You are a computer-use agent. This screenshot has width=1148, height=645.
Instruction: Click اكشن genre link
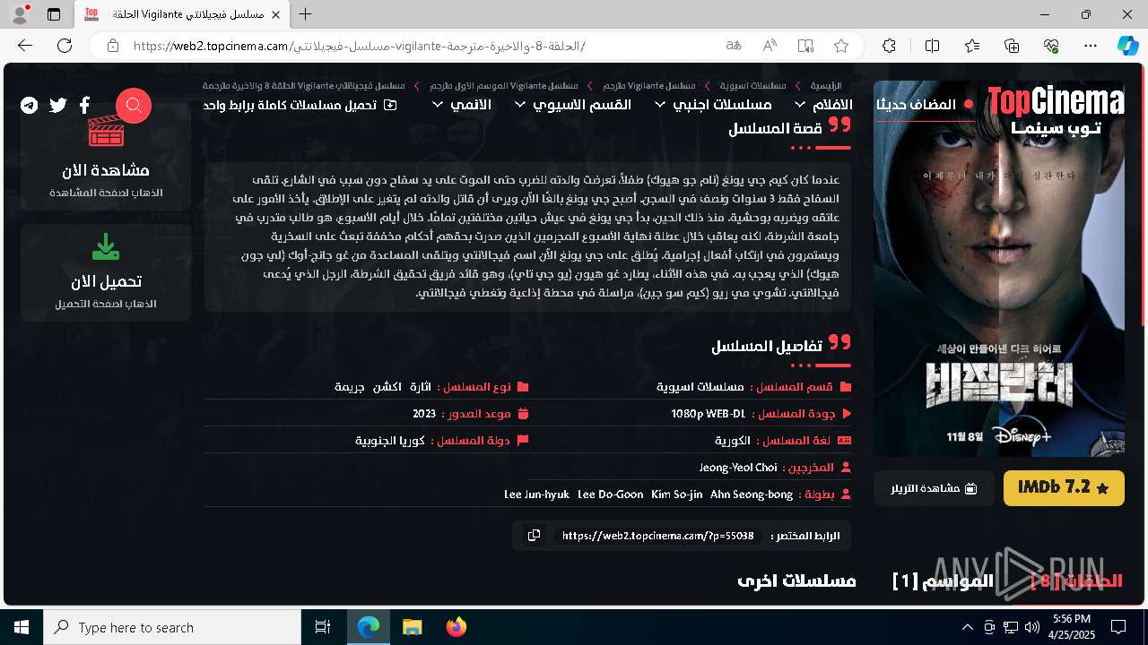tap(387, 387)
